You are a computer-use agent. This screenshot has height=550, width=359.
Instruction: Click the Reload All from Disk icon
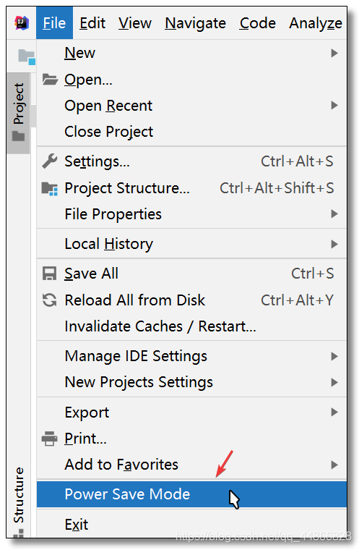[49, 300]
